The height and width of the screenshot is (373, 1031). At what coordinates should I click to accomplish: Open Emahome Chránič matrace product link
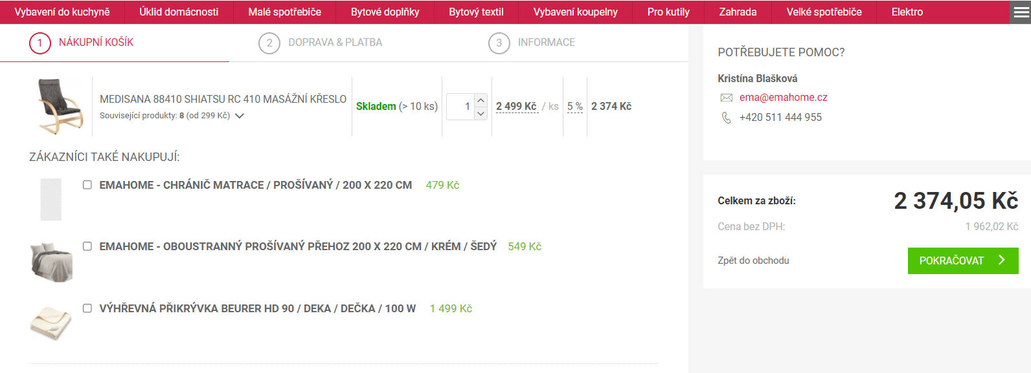pos(256,185)
